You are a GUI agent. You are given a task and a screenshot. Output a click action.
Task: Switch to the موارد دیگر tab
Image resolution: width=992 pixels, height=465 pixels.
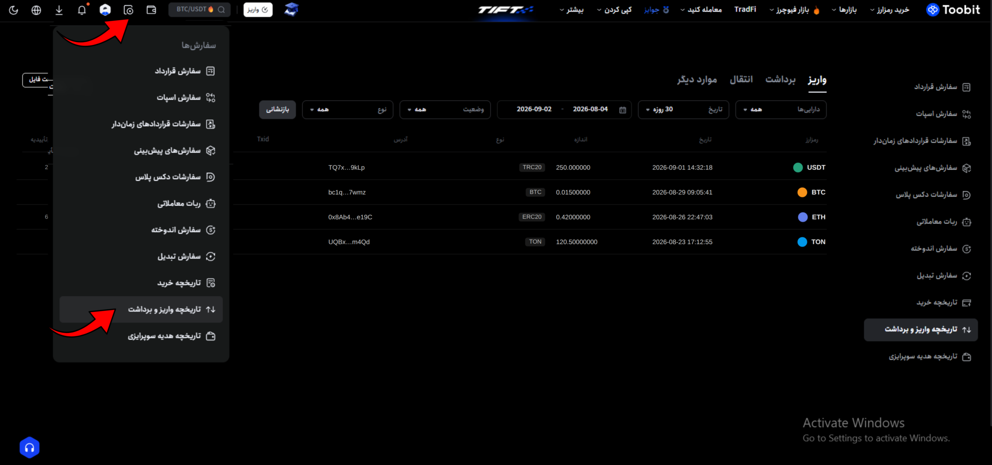pos(697,79)
